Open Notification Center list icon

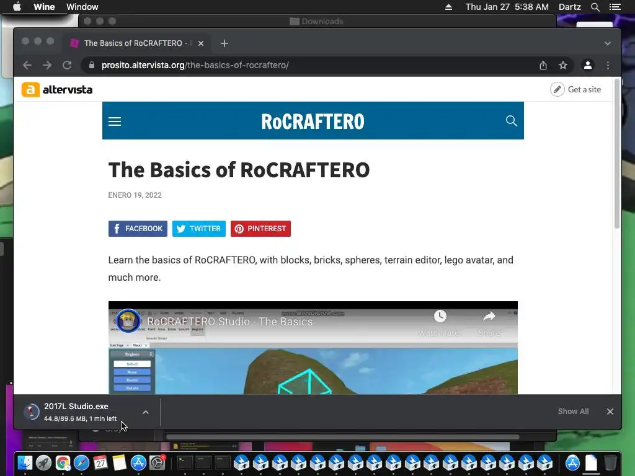click(x=615, y=7)
